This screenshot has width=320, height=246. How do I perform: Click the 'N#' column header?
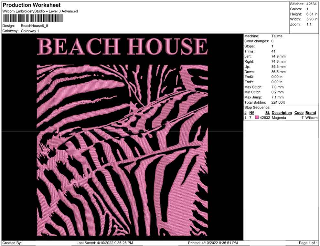(251, 113)
